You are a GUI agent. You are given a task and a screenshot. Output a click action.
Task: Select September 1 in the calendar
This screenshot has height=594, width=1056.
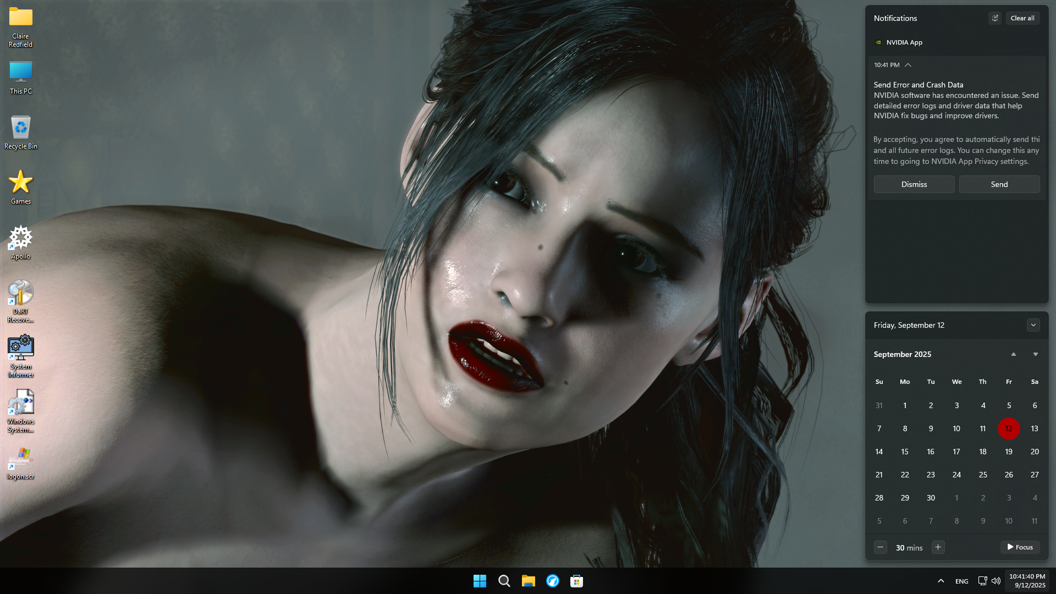pyautogui.click(x=905, y=405)
